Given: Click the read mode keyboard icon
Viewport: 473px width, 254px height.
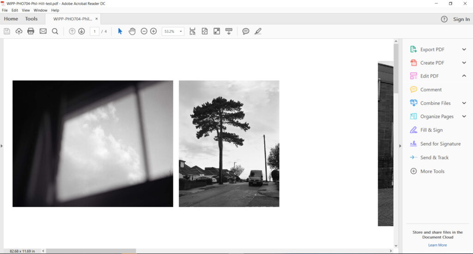Looking at the screenshot, I should point(229,31).
